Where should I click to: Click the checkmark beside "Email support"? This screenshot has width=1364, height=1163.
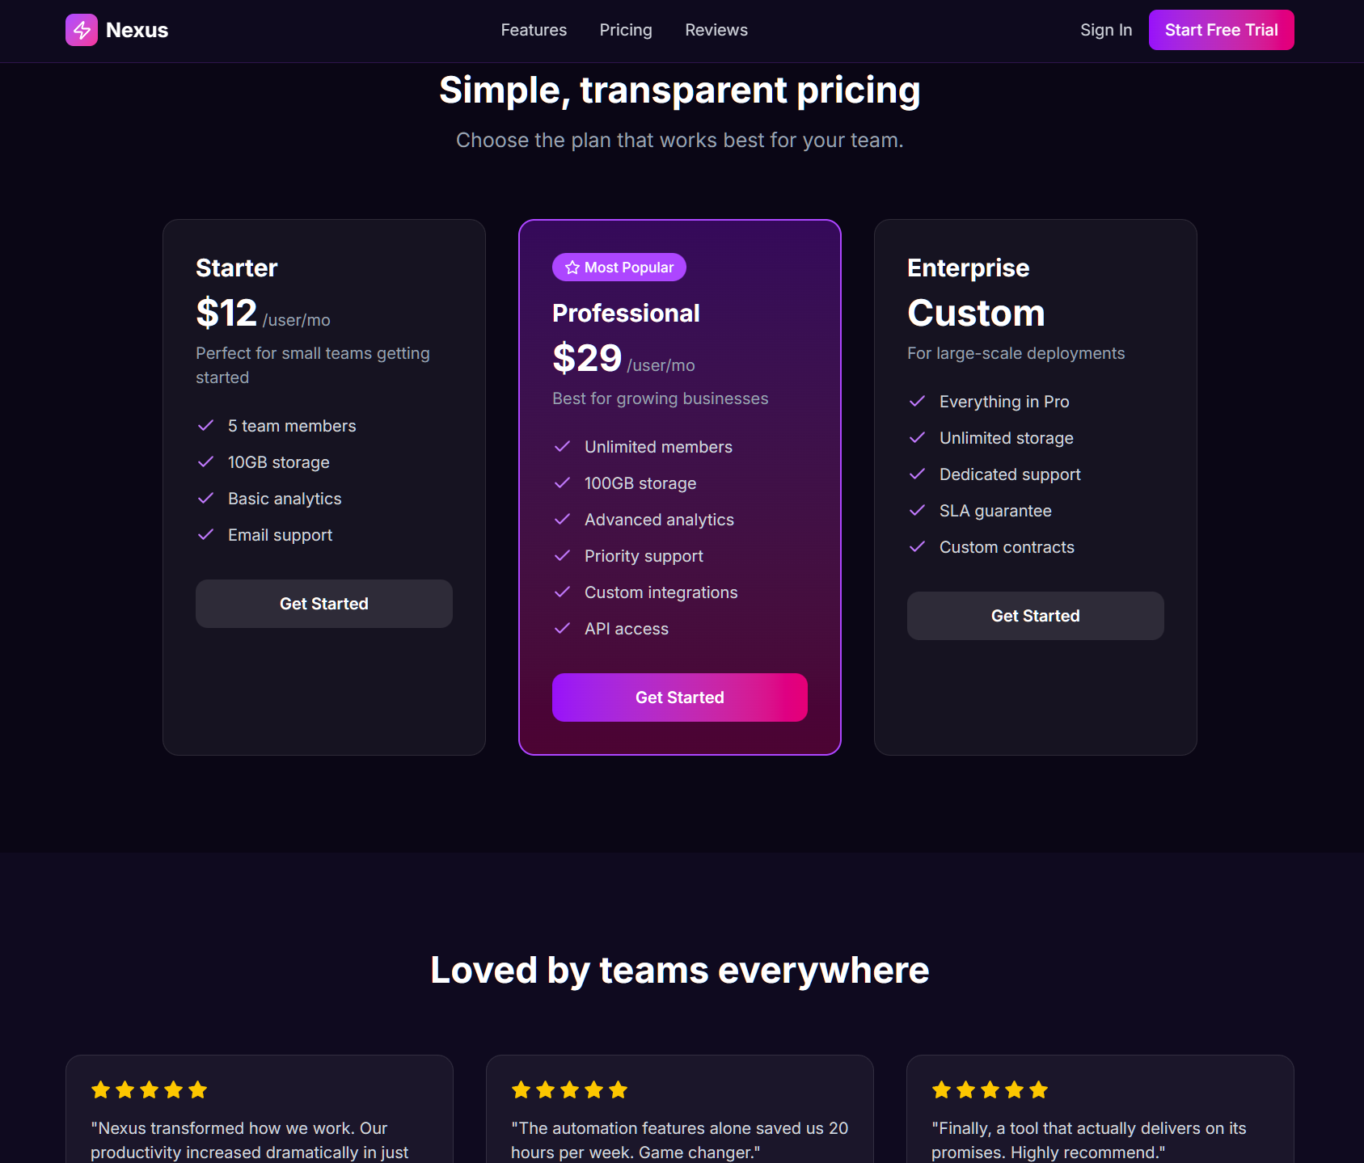point(205,534)
